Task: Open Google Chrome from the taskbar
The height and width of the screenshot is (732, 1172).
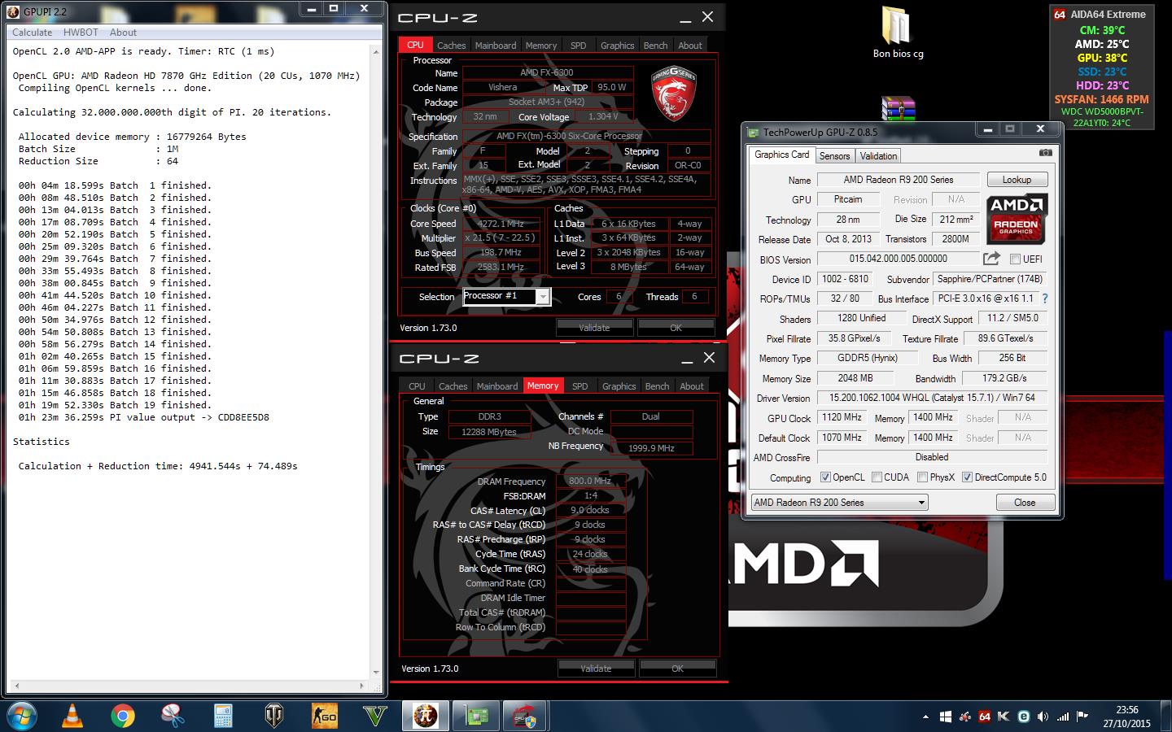Action: coord(123,716)
